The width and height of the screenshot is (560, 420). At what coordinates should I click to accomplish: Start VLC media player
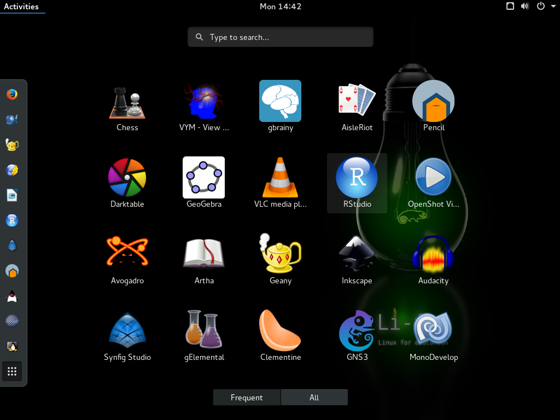pyautogui.click(x=280, y=178)
